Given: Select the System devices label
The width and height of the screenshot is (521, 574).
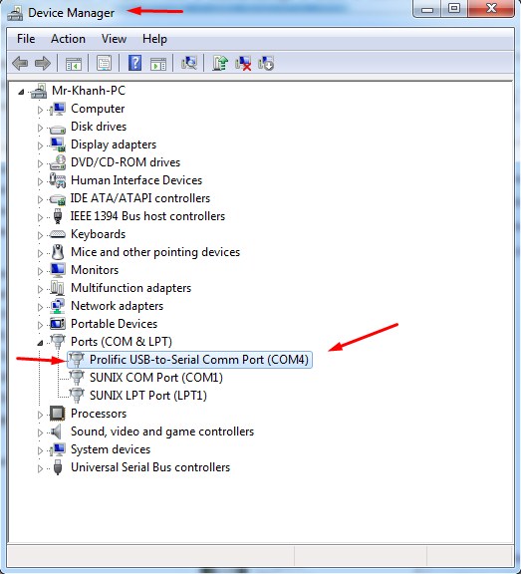Looking at the screenshot, I should (x=111, y=449).
